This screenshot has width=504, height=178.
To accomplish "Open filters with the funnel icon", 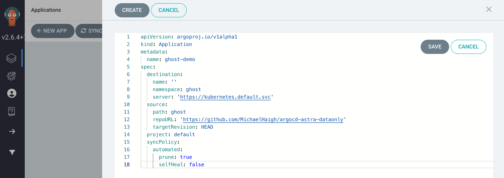I will point(12,152).
